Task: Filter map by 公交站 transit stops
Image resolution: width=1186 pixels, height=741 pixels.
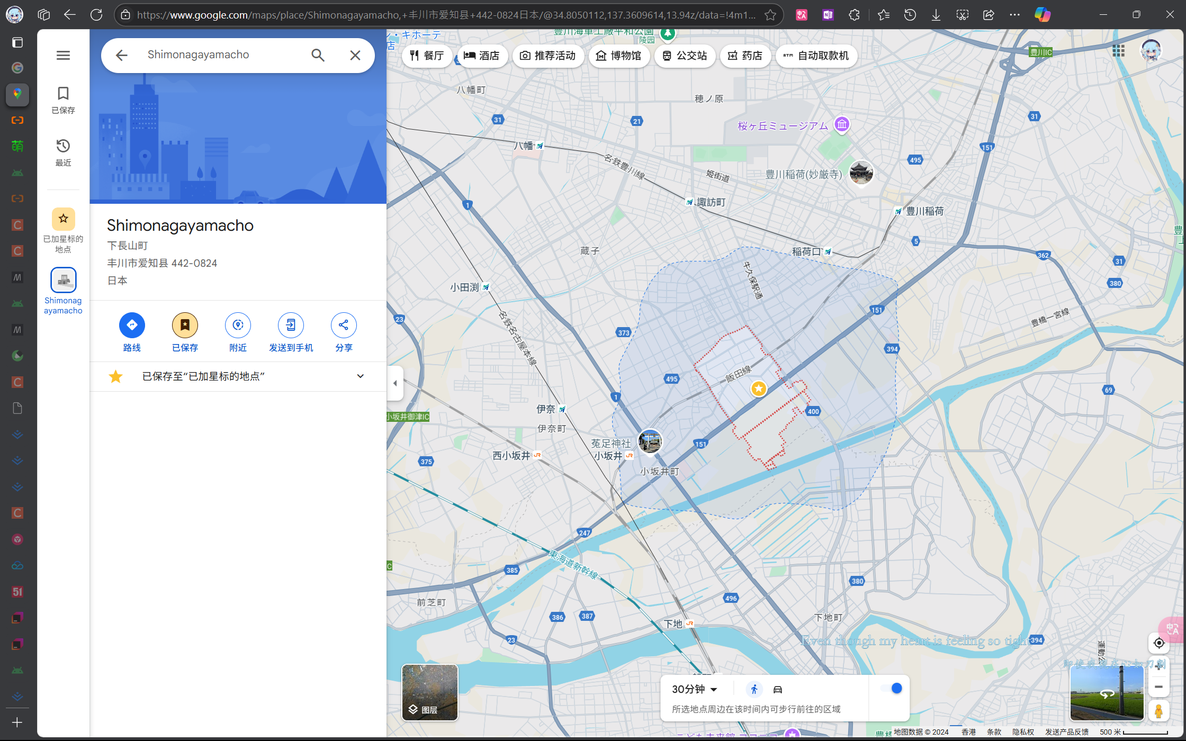Action: tap(685, 56)
